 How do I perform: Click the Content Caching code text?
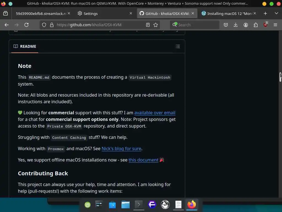69,137
